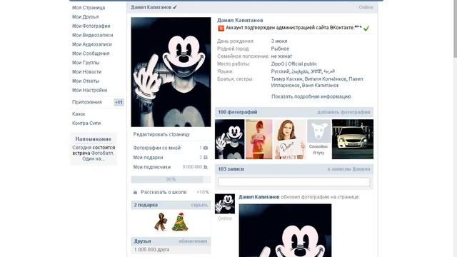The height and width of the screenshot is (257, 457).
Task: Click birthday value 3 июня
Action: coord(279,41)
